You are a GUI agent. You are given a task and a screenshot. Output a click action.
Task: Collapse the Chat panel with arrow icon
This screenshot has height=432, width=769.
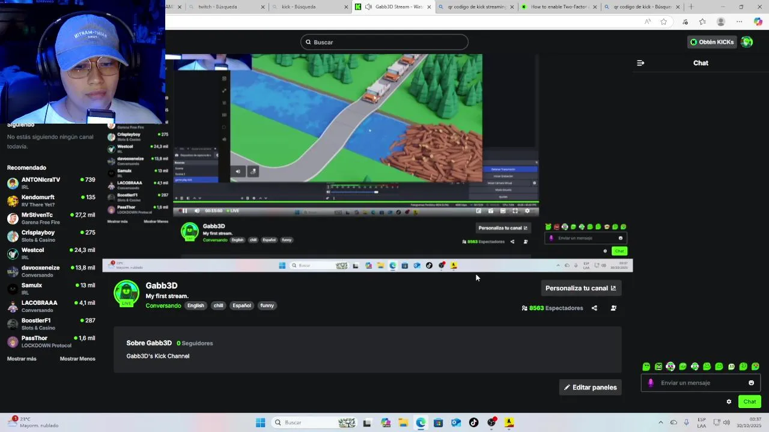[640, 63]
